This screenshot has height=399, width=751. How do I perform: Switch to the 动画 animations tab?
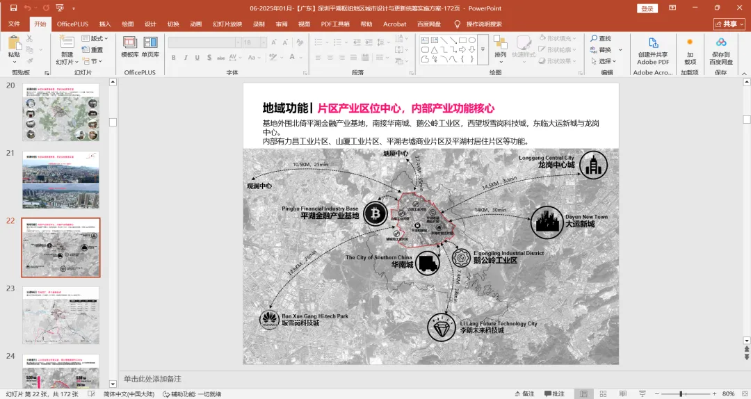(x=196, y=24)
